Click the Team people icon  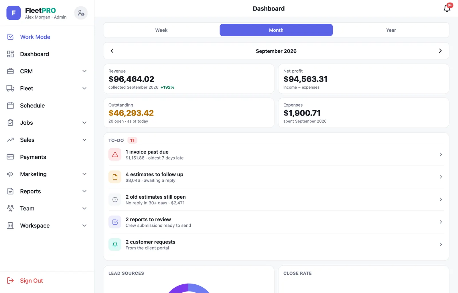coord(10,208)
